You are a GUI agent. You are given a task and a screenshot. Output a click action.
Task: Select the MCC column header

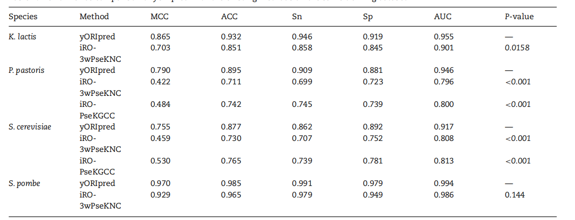pyautogui.click(x=159, y=16)
